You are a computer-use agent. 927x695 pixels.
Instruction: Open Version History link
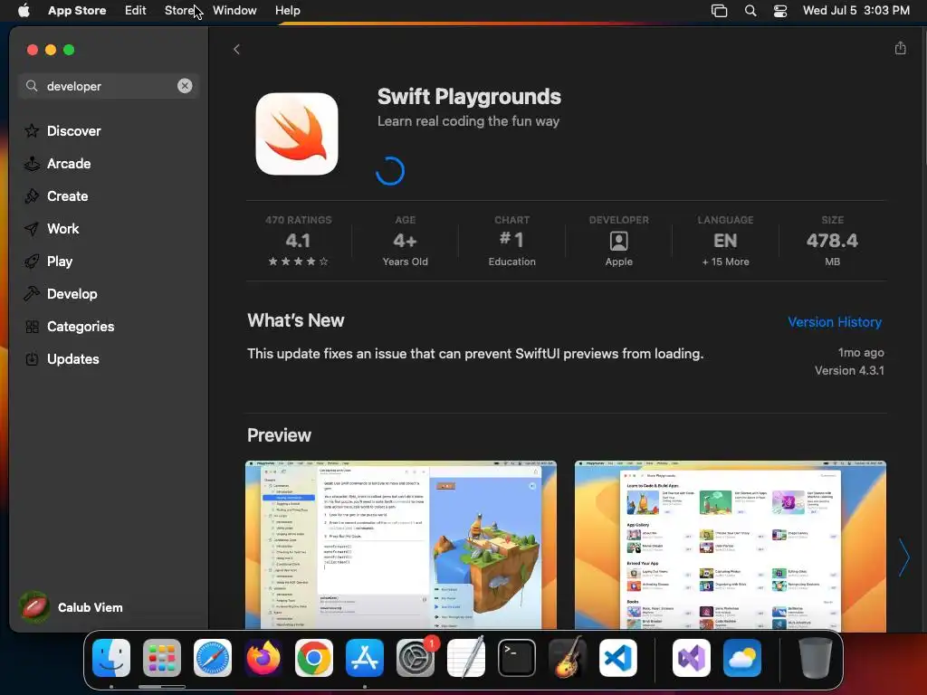pyautogui.click(x=834, y=322)
